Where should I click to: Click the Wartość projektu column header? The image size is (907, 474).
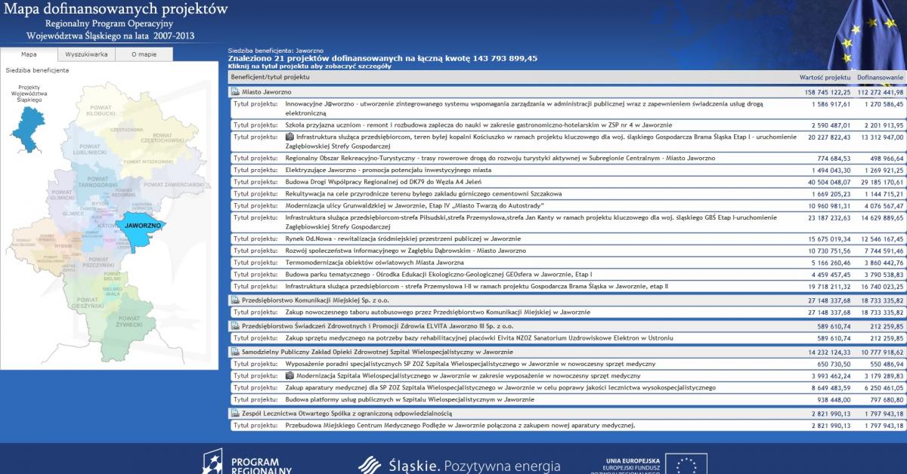pos(825,78)
